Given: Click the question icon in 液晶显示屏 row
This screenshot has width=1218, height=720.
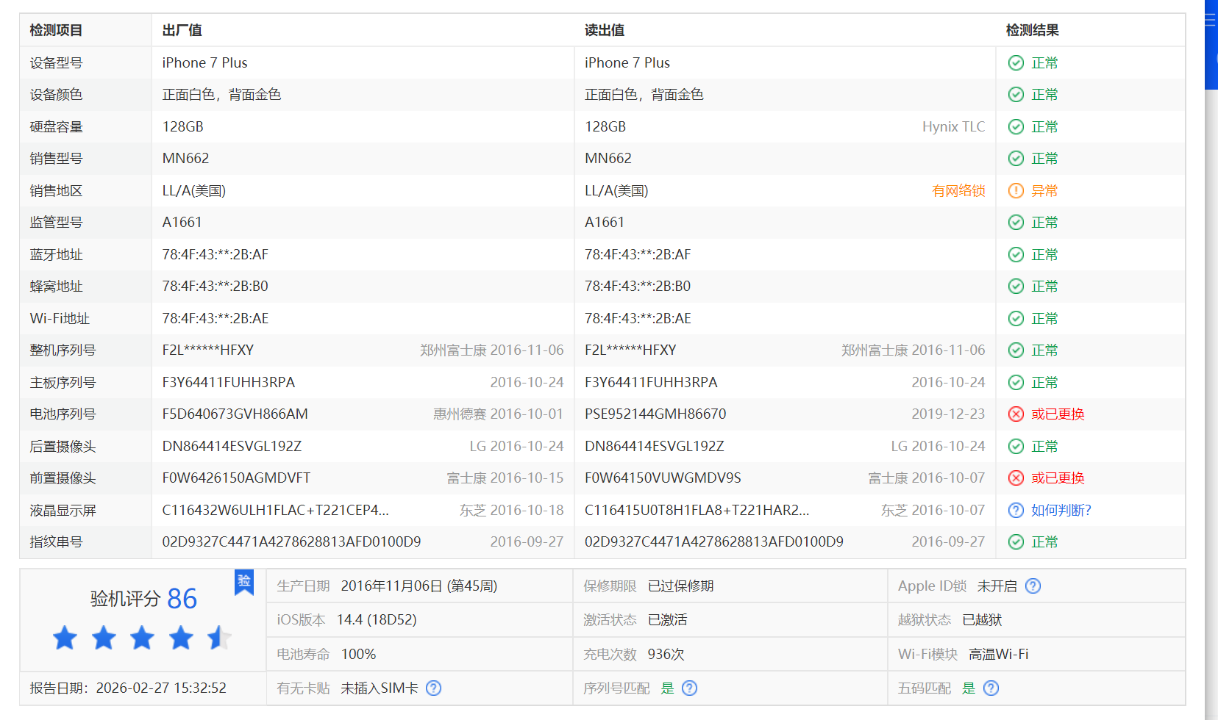Looking at the screenshot, I should pos(1016,511).
